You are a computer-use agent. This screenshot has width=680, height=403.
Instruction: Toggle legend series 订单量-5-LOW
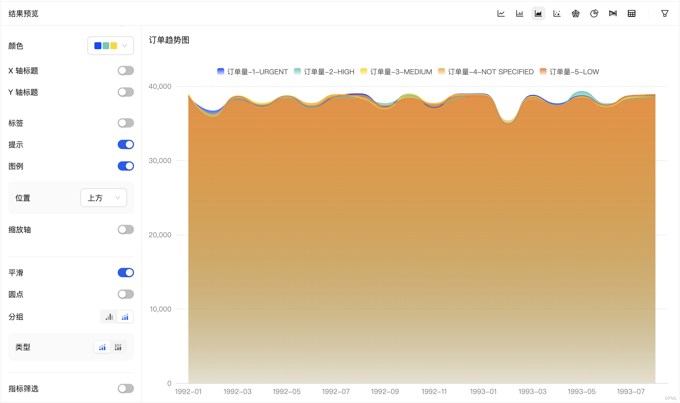click(569, 72)
